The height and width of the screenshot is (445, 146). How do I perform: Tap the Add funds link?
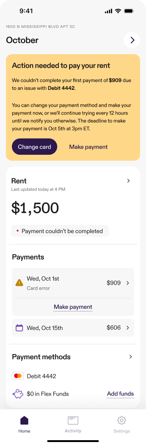120,394
